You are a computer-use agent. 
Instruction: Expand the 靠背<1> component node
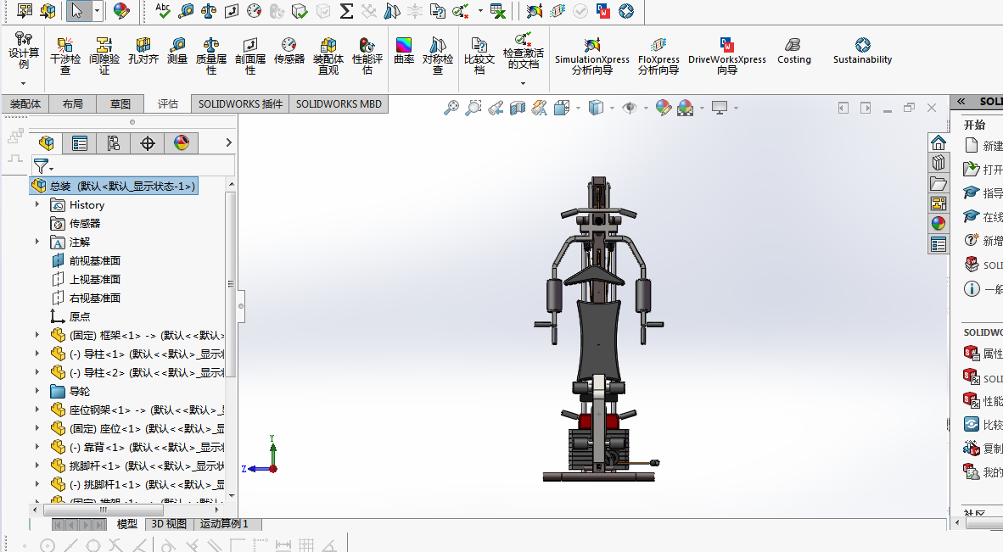click(37, 447)
